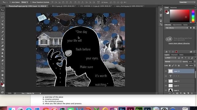Hide Layer 11 visibility
The image size is (197, 110).
(x=166, y=81)
